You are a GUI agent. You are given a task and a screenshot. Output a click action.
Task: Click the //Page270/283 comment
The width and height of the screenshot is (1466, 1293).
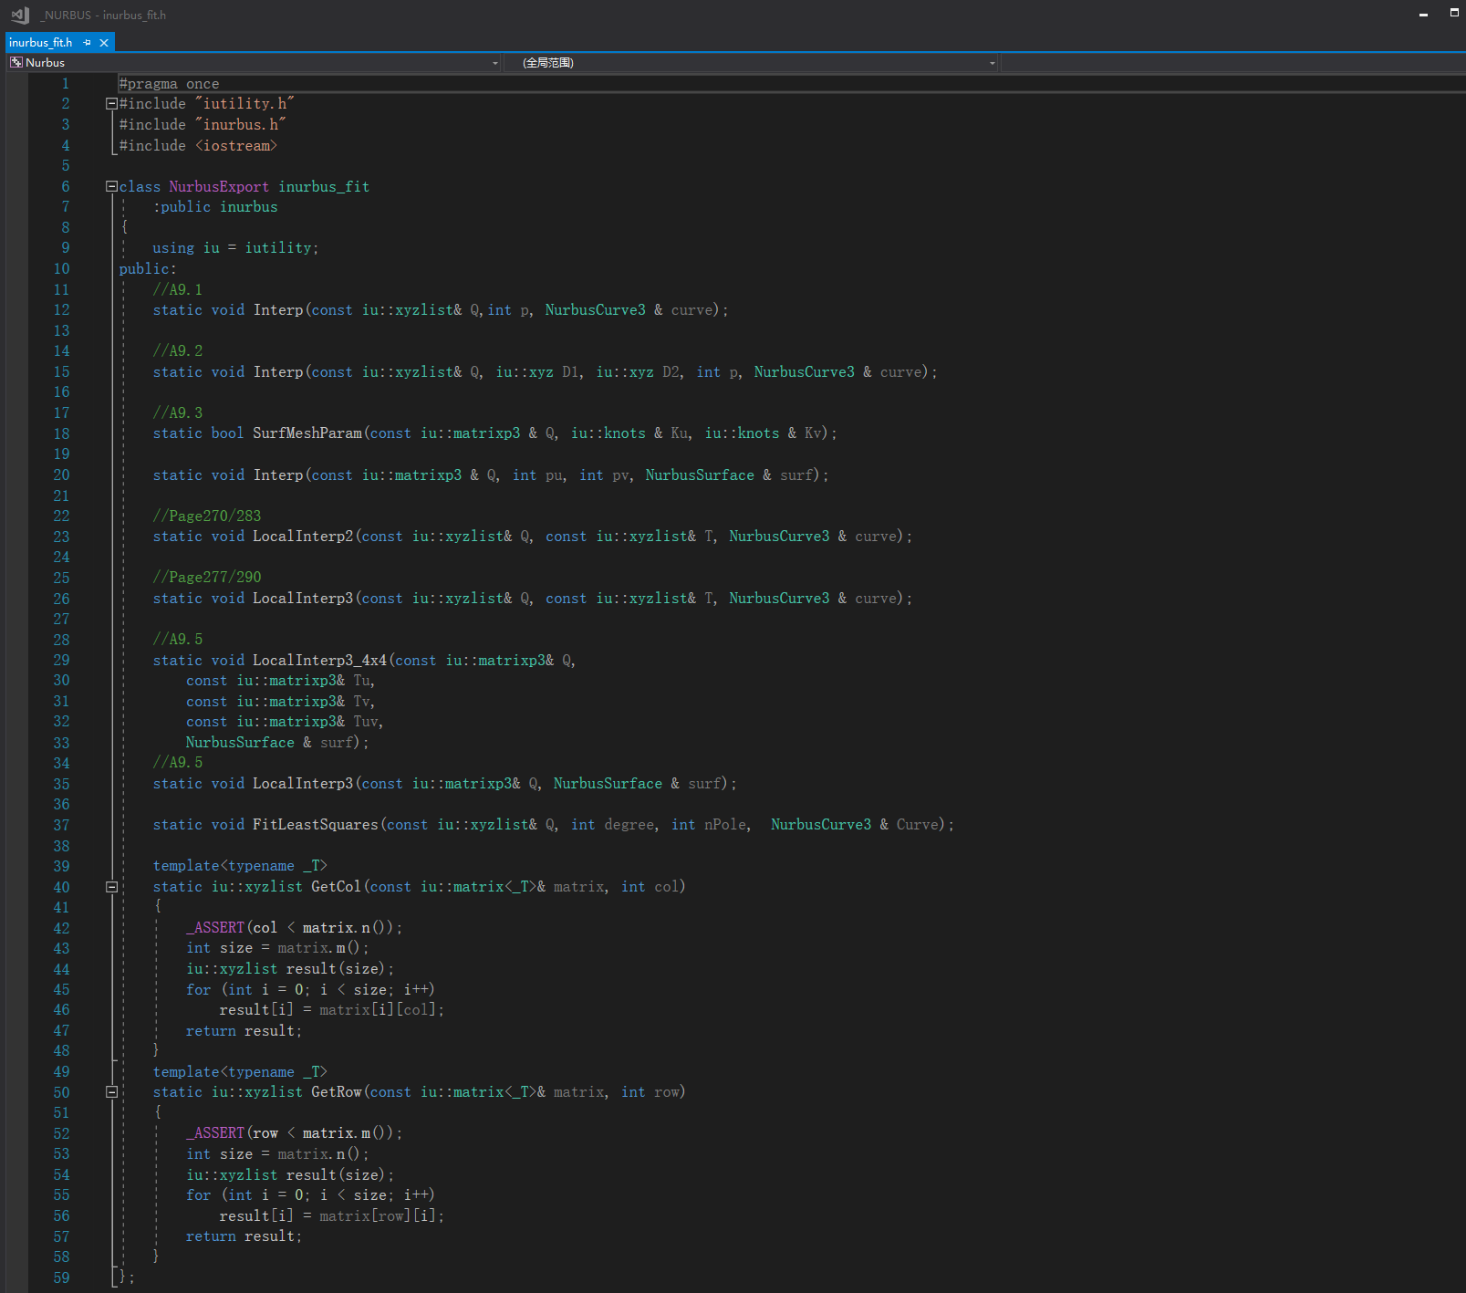point(207,516)
